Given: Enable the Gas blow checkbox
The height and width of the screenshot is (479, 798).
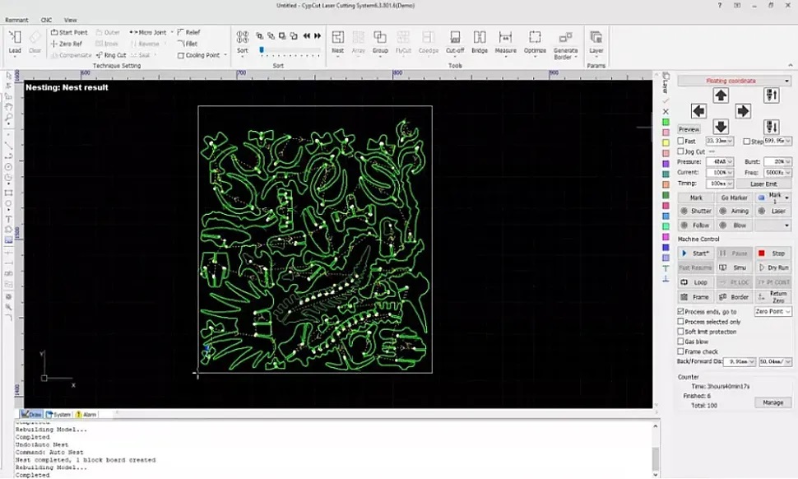Looking at the screenshot, I should [680, 342].
